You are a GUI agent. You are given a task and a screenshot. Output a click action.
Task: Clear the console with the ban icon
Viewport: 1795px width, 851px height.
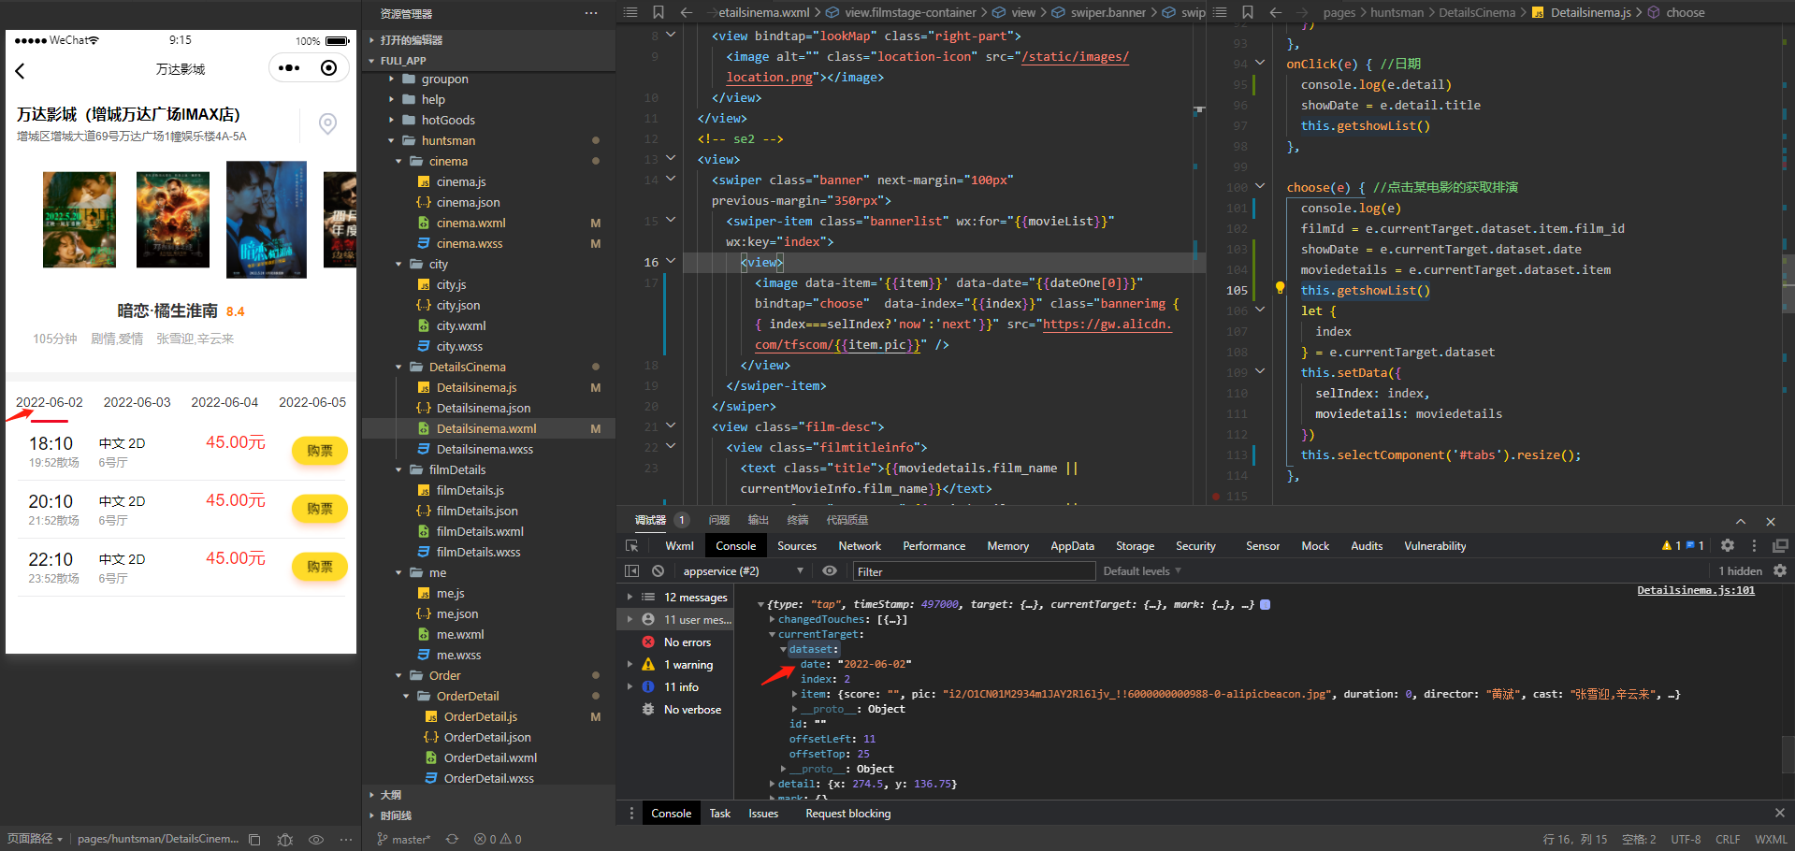click(x=658, y=571)
